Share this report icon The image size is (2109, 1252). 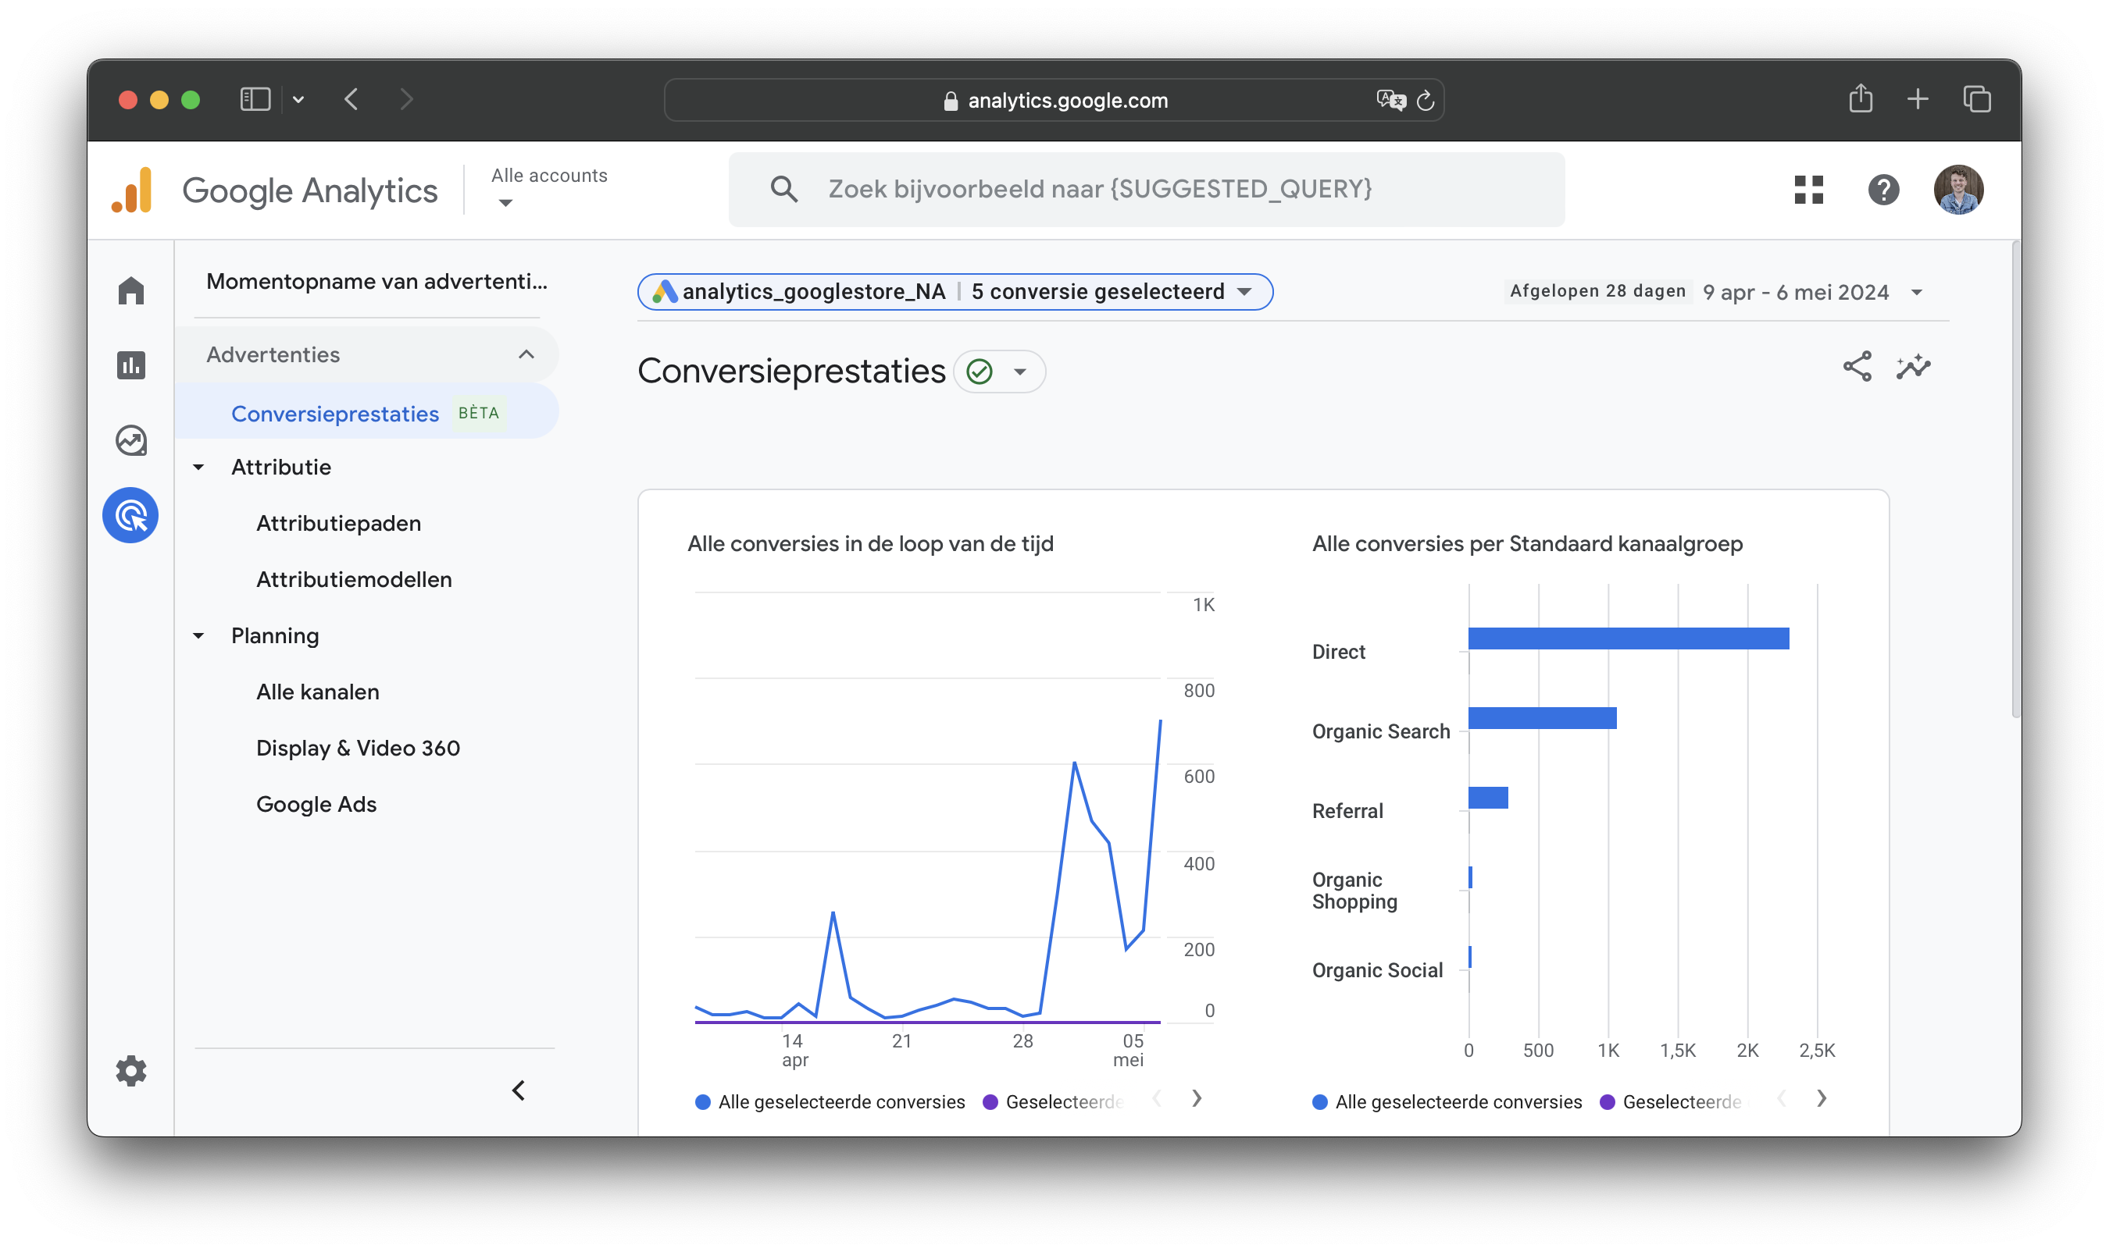click(1857, 367)
